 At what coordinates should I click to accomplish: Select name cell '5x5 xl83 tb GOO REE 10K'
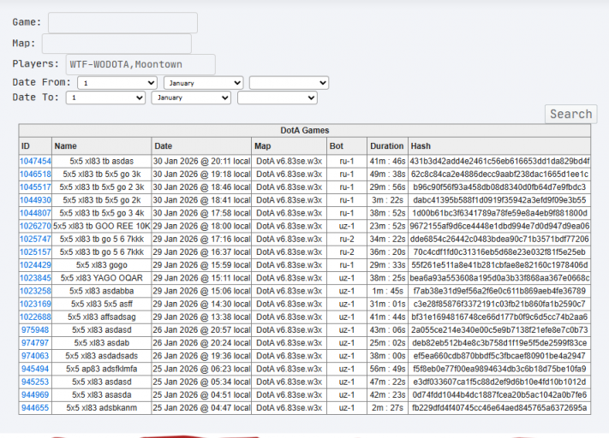click(101, 226)
